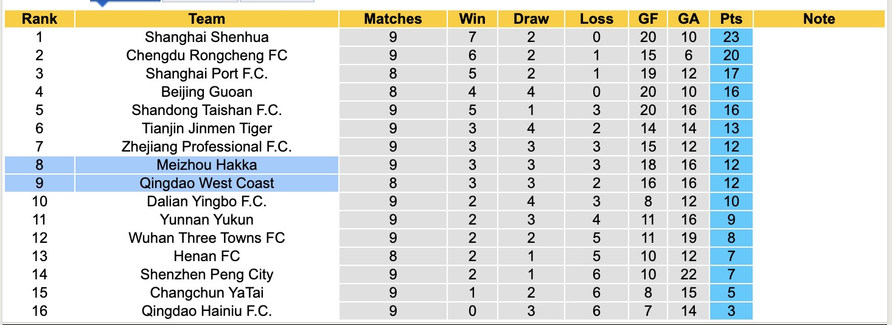The width and height of the screenshot is (892, 325).
Task: Click the Beijing Guoan team name
Action: coord(207,92)
